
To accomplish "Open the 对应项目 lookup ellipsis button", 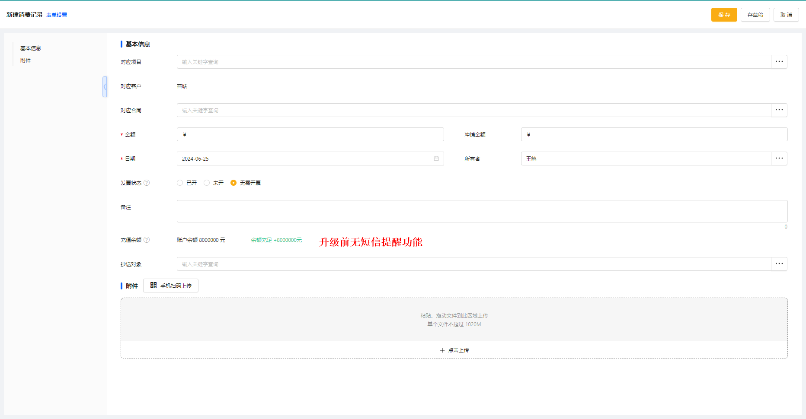I will [779, 62].
